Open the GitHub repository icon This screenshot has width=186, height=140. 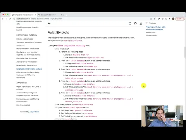pos(135,23)
